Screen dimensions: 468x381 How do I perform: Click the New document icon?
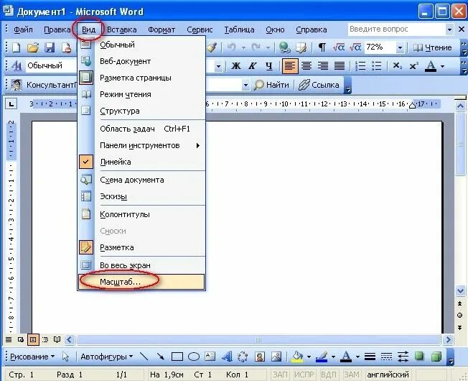point(16,47)
